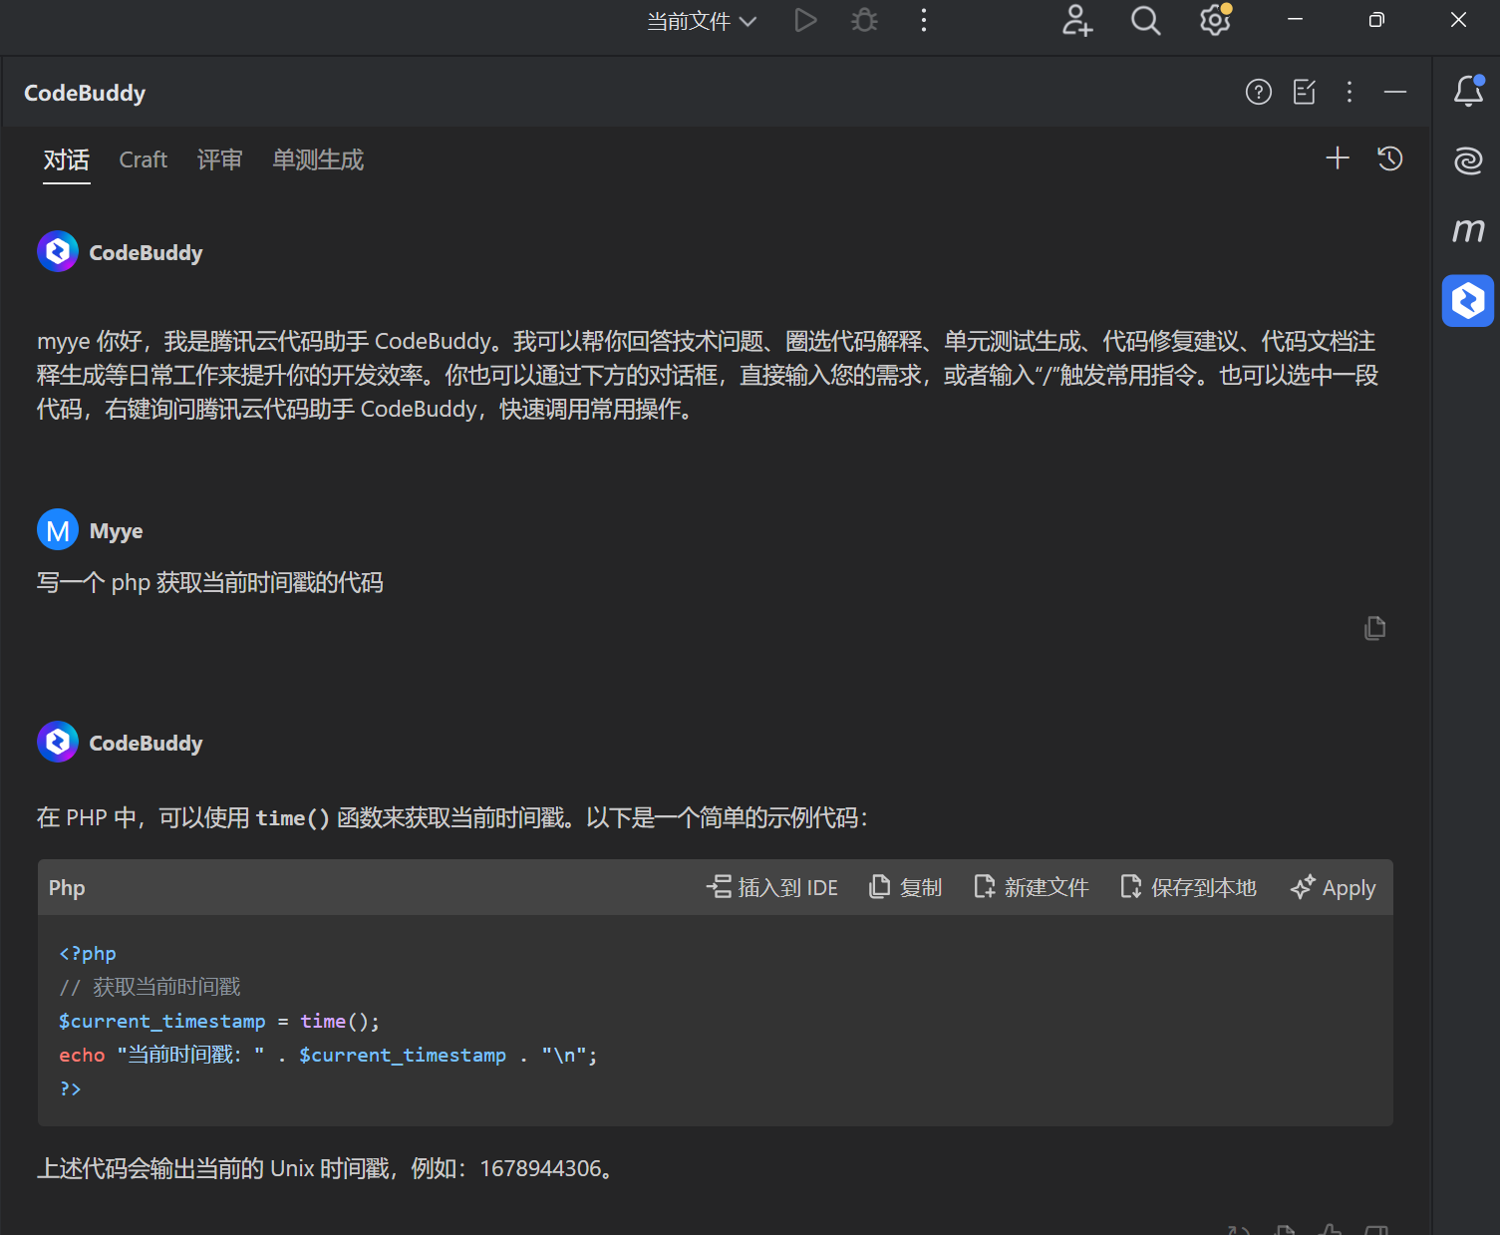Switch to the 评审 tab
This screenshot has height=1235, width=1500.
click(x=219, y=159)
